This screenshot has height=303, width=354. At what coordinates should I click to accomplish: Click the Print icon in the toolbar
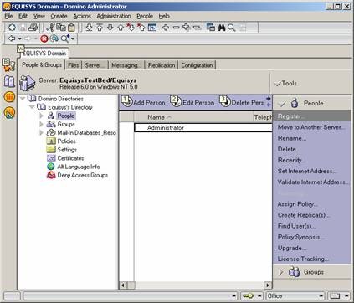click(33, 28)
